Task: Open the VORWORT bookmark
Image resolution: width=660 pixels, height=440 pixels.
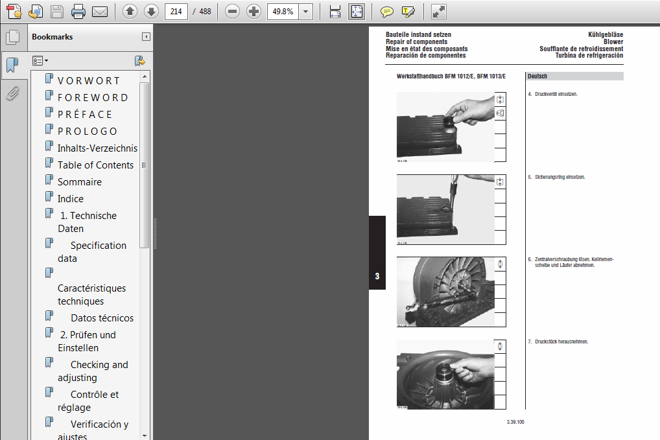Action: pyautogui.click(x=89, y=80)
